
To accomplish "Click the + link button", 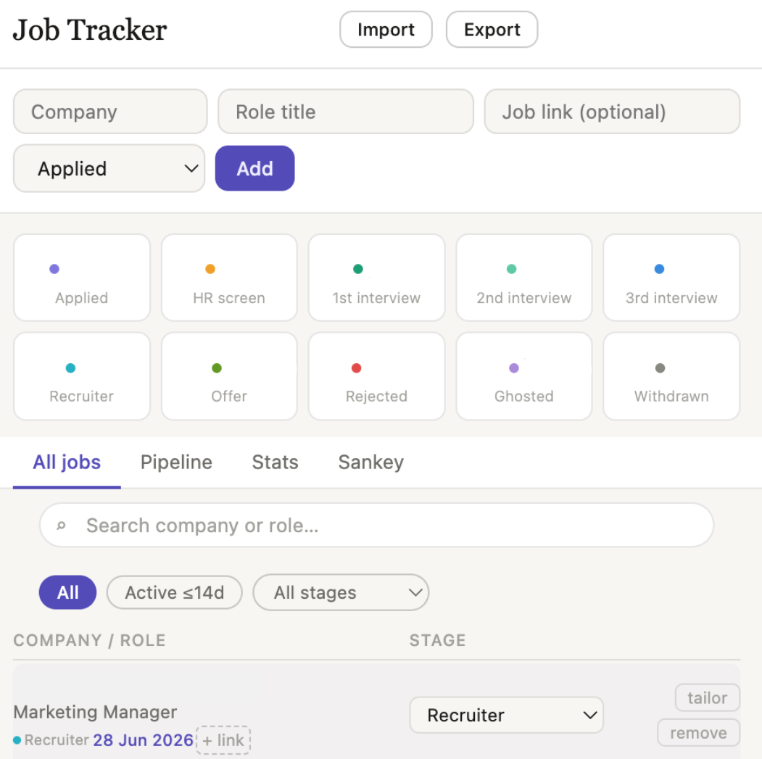I will tap(223, 740).
